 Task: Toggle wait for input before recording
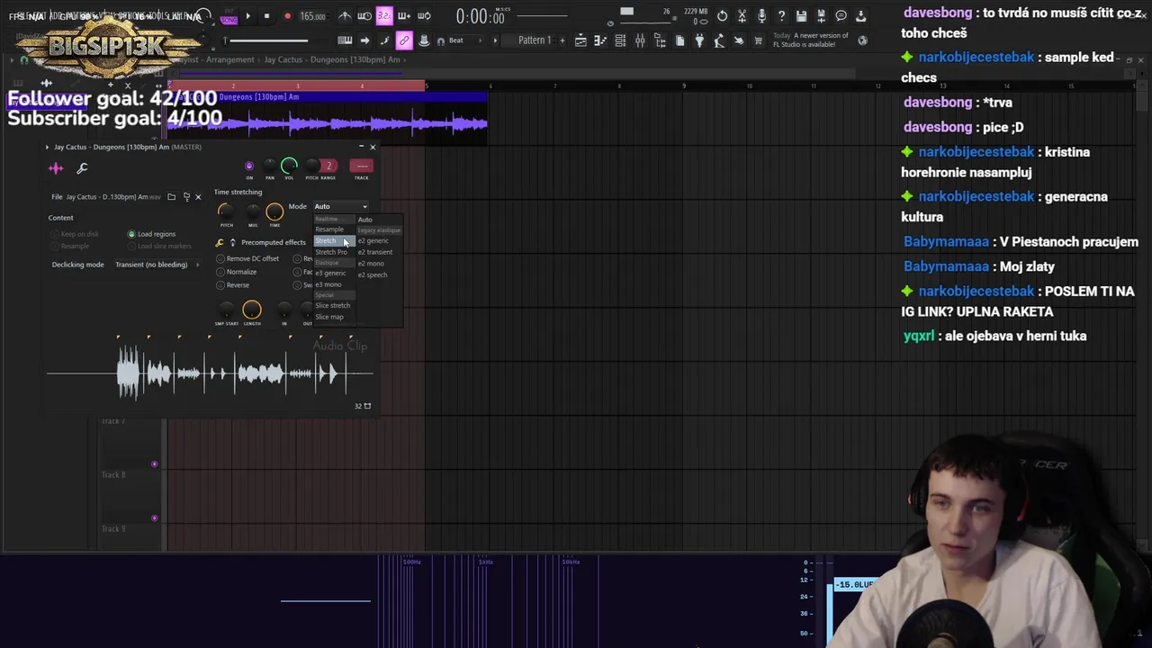(364, 15)
